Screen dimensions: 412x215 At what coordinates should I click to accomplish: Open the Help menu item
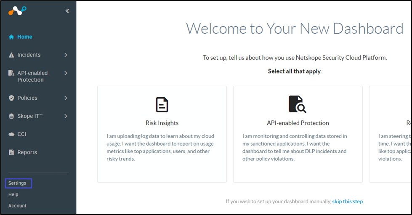(13, 194)
